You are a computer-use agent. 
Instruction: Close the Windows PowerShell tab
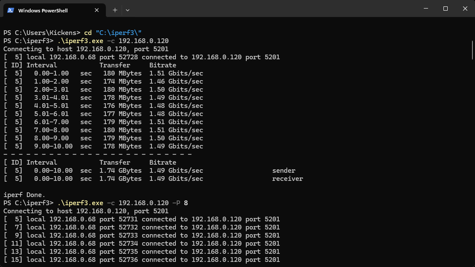coord(96,10)
